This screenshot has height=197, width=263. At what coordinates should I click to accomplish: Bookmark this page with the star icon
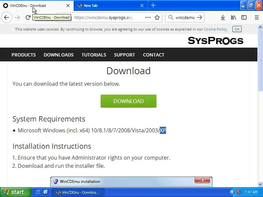[x=157, y=17]
